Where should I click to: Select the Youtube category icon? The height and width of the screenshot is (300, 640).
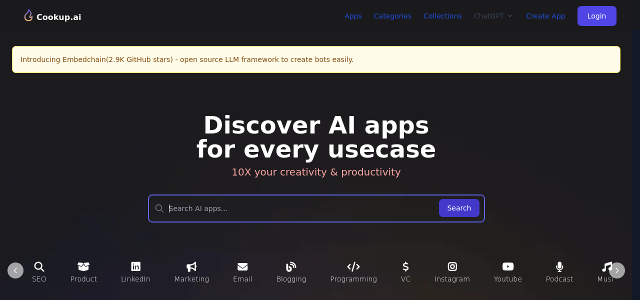507,266
